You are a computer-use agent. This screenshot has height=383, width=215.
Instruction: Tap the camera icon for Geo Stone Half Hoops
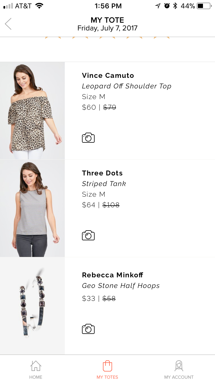pyautogui.click(x=88, y=329)
